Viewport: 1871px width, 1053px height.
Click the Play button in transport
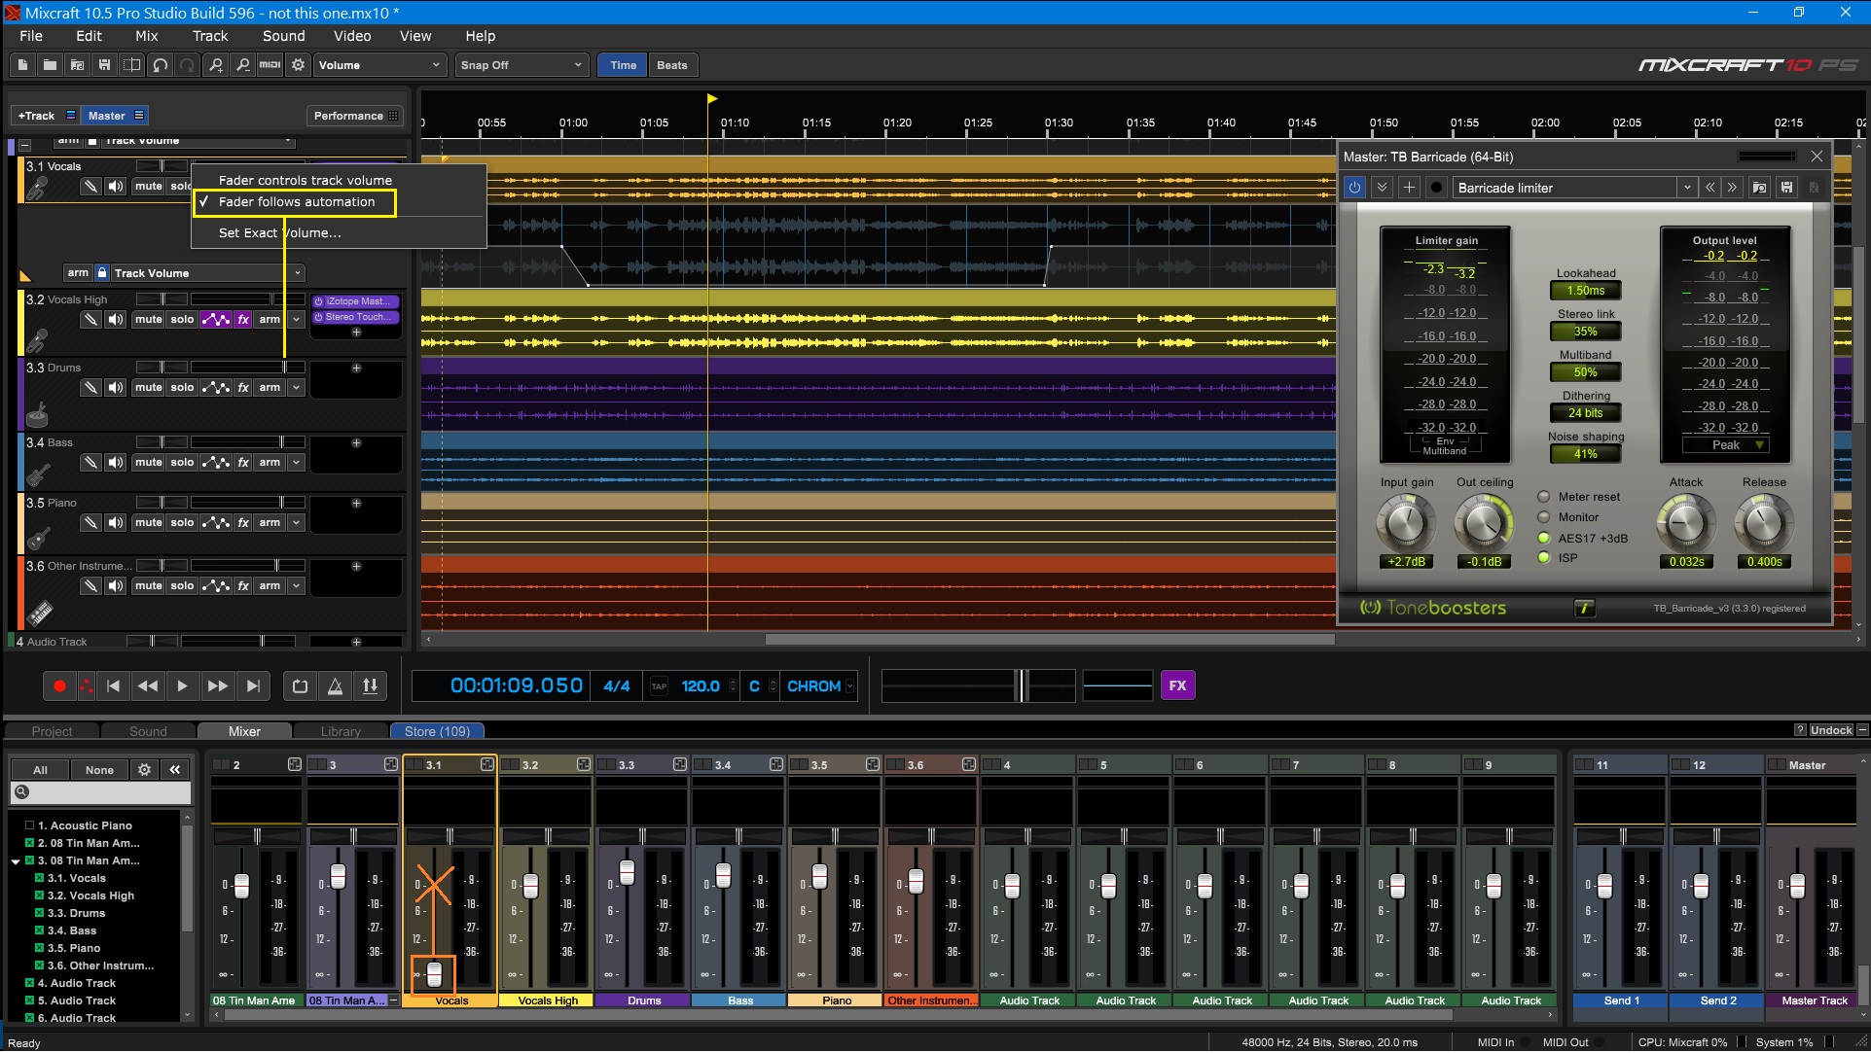coord(182,685)
